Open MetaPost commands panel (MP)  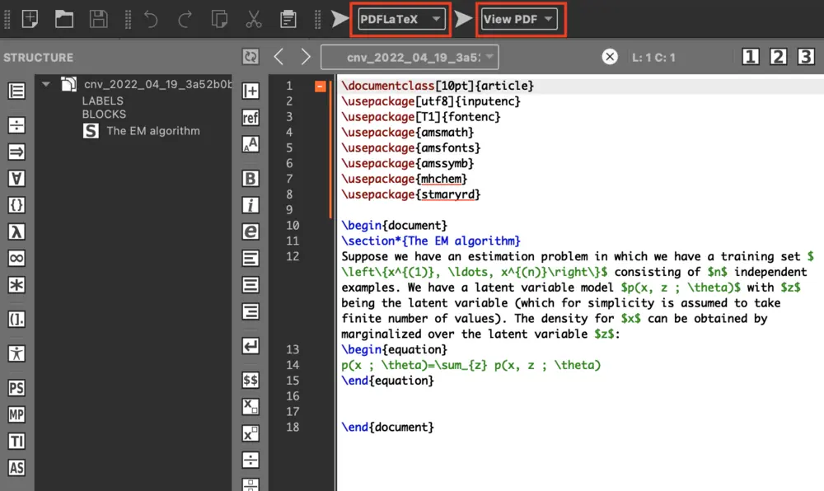coord(16,415)
